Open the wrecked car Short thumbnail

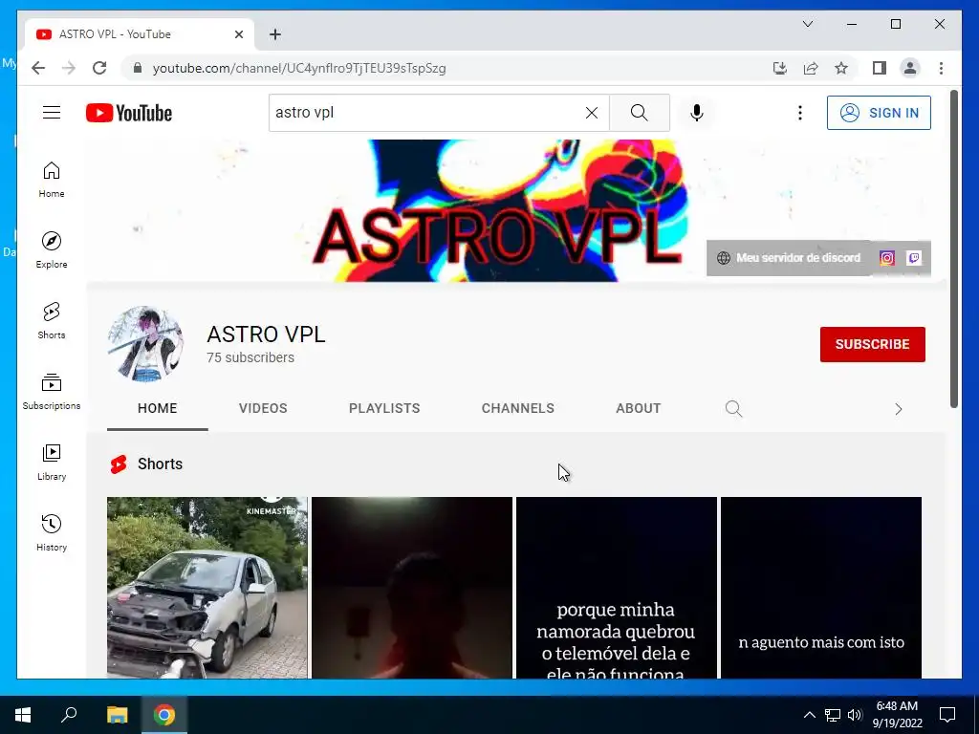207,588
